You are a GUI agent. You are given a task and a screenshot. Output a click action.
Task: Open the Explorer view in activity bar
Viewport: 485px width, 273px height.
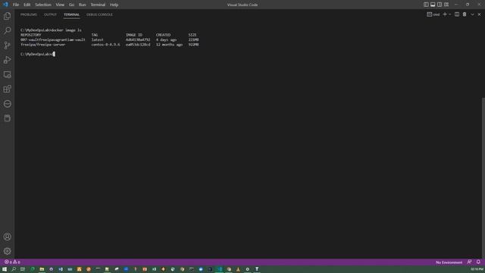(7, 16)
